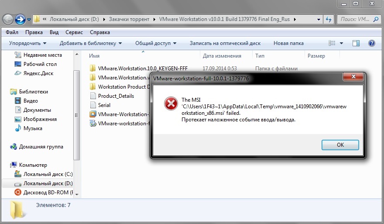Click the Новая папка button
Viewport: 384px width, 224px height.
click(288, 43)
